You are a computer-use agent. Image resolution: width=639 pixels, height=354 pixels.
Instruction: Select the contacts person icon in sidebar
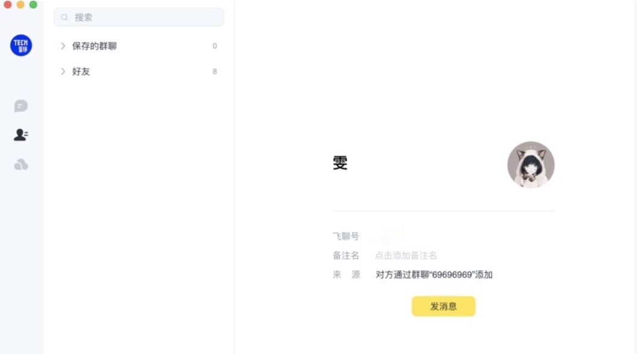click(x=21, y=135)
